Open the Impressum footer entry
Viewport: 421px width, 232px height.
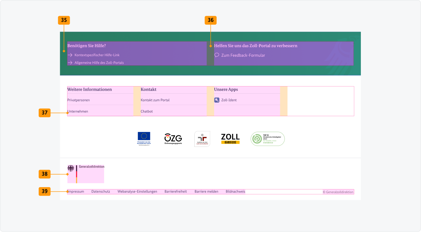point(76,191)
